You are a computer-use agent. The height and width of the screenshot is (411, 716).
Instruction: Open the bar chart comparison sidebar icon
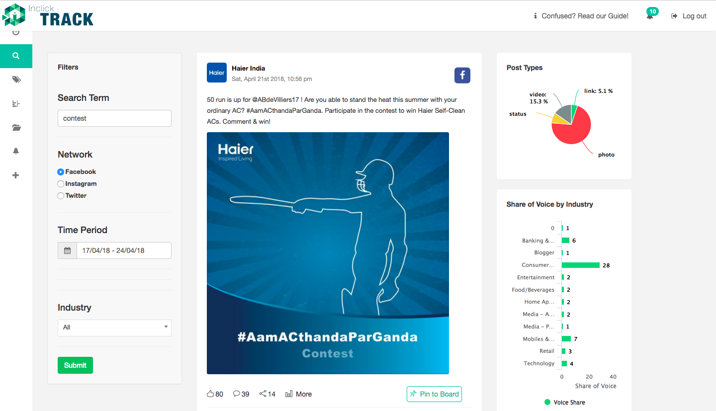[x=16, y=103]
